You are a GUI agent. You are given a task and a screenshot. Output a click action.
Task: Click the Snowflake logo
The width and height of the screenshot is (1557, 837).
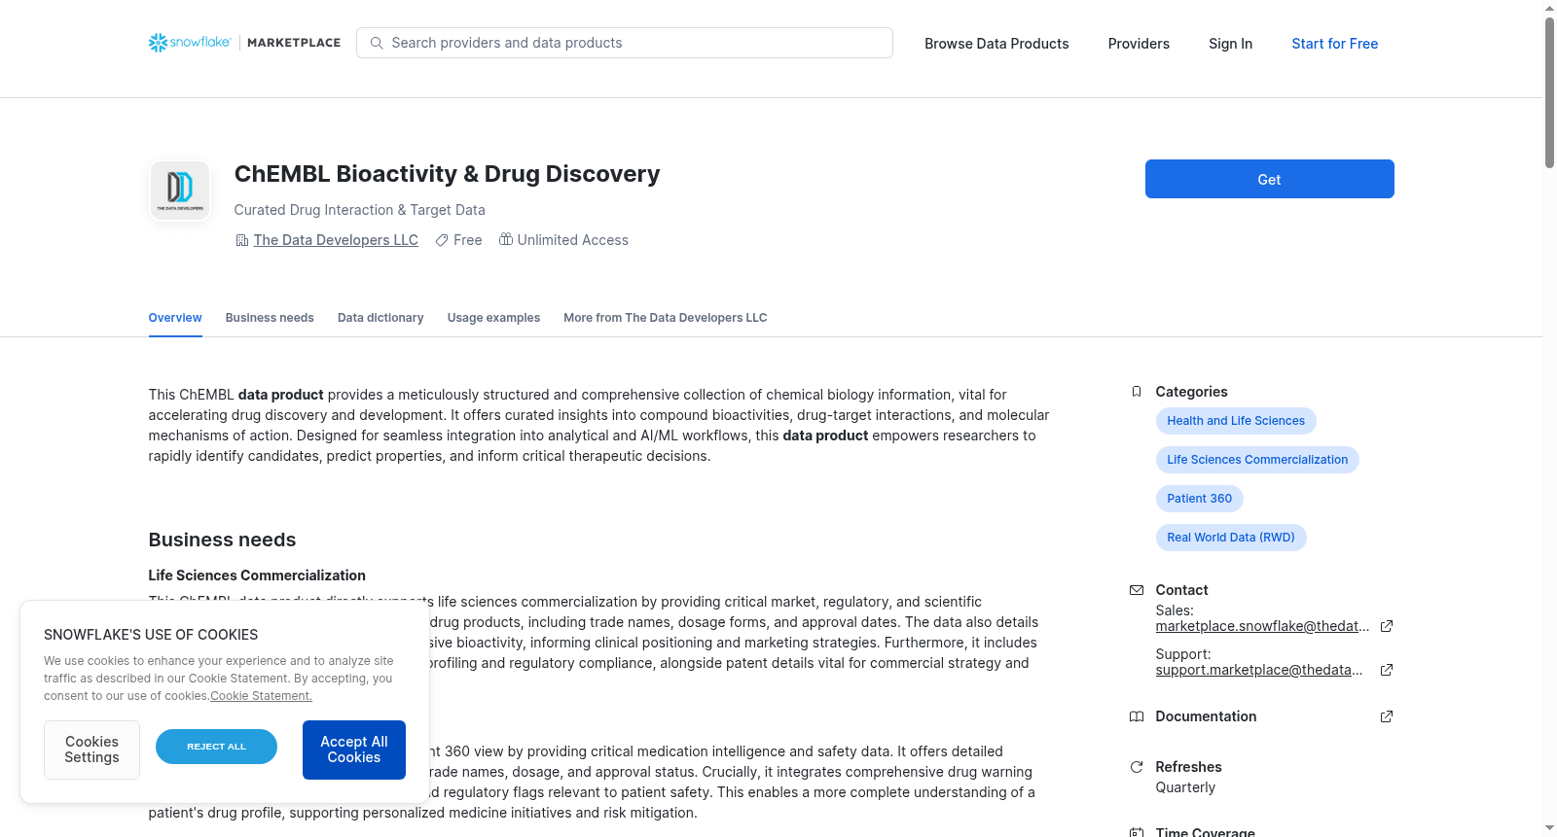coord(190,43)
